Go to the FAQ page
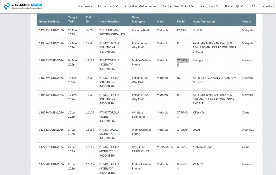 tap(253, 6)
